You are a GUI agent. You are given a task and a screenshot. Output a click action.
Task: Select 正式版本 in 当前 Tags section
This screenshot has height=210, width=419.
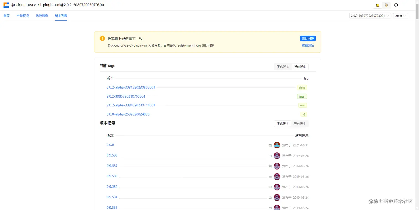tap(283, 67)
